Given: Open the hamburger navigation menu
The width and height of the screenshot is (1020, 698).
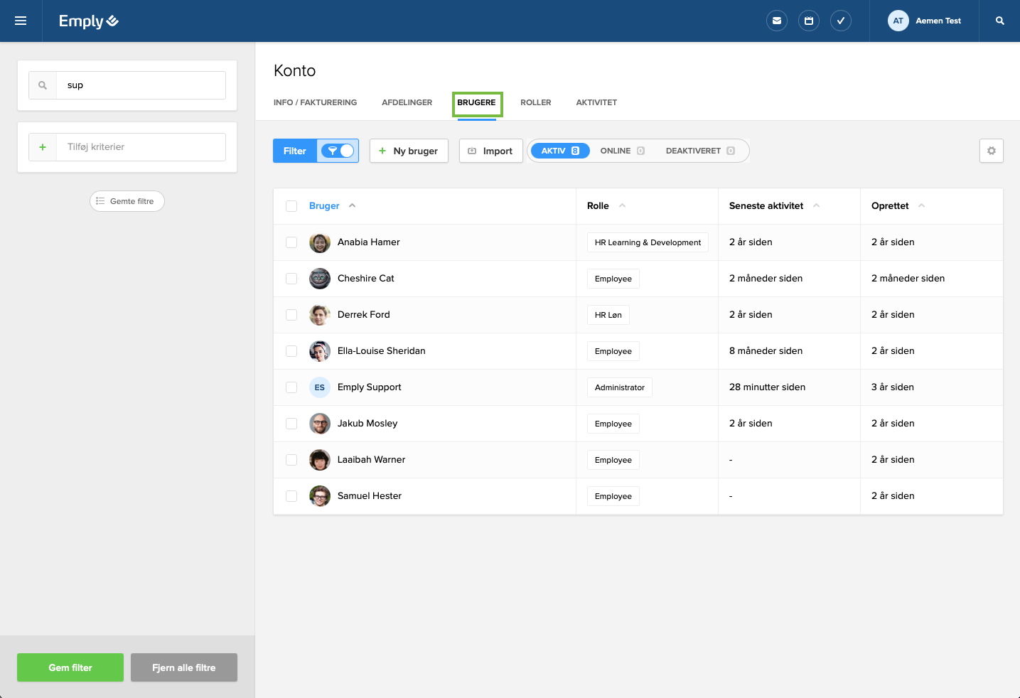Looking at the screenshot, I should coord(21,21).
